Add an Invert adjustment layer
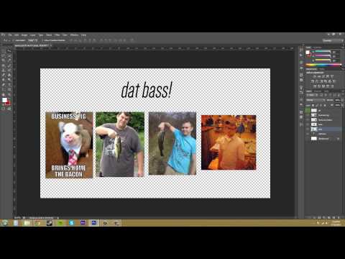345x259 pixels. 314,86
